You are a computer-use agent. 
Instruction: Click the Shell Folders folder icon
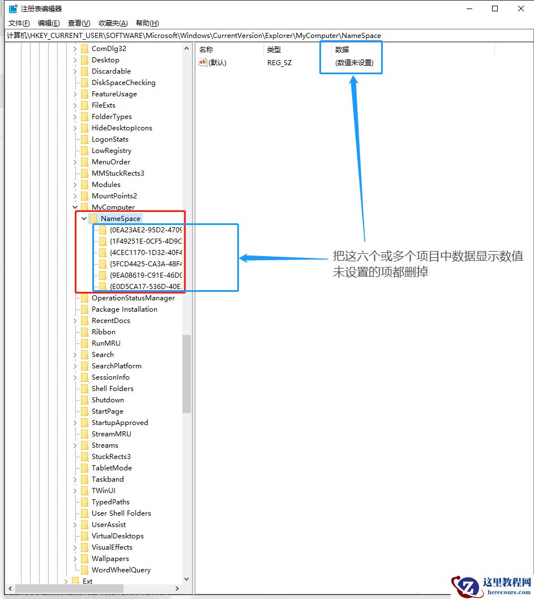86,388
